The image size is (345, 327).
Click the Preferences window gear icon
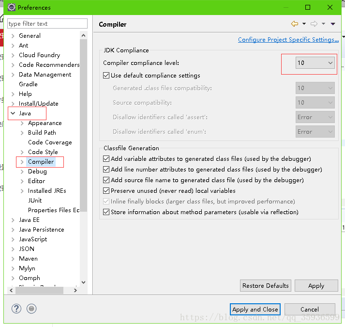pos(12,7)
